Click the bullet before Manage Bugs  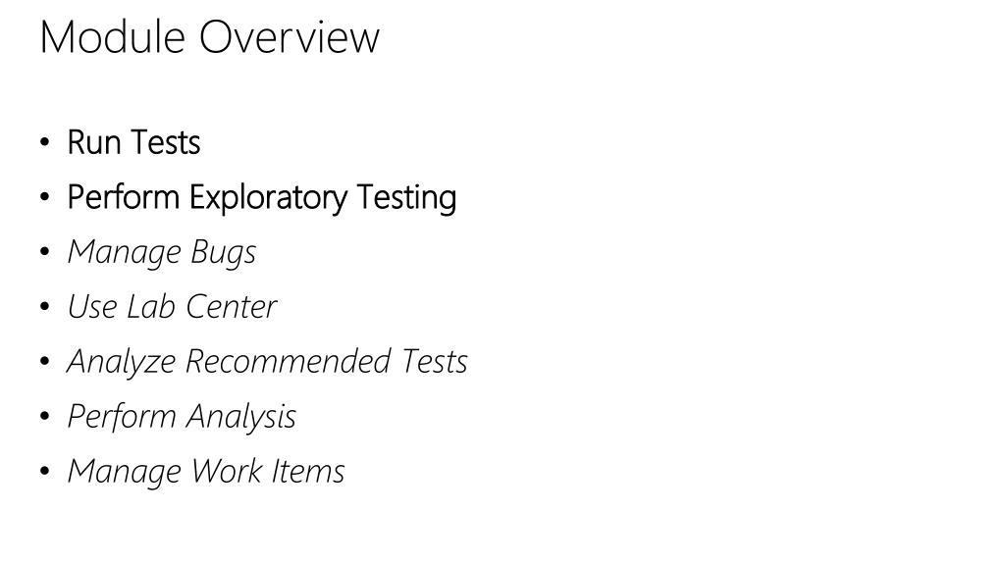[44, 252]
